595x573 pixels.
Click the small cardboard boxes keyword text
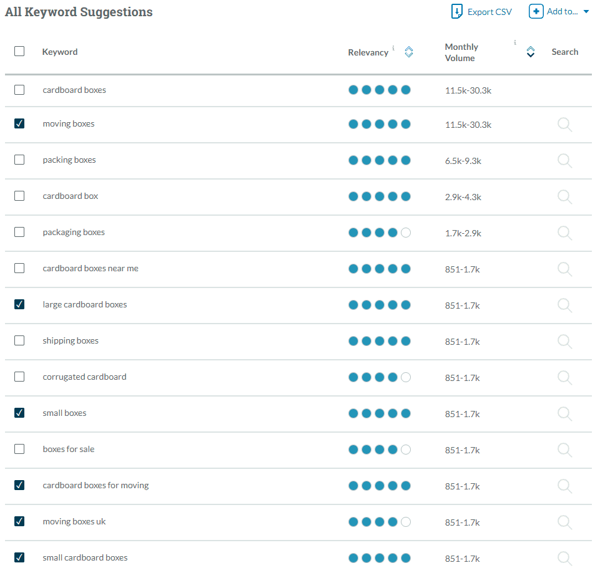point(85,557)
